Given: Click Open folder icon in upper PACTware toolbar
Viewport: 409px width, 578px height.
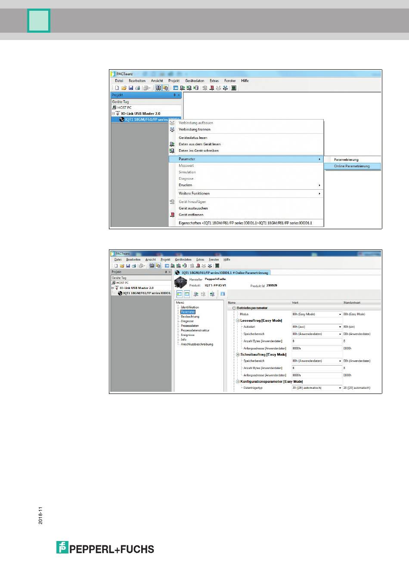Looking at the screenshot, I should point(124,88).
